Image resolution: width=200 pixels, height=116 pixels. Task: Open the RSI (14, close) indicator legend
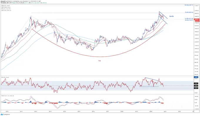click(x=5, y=77)
